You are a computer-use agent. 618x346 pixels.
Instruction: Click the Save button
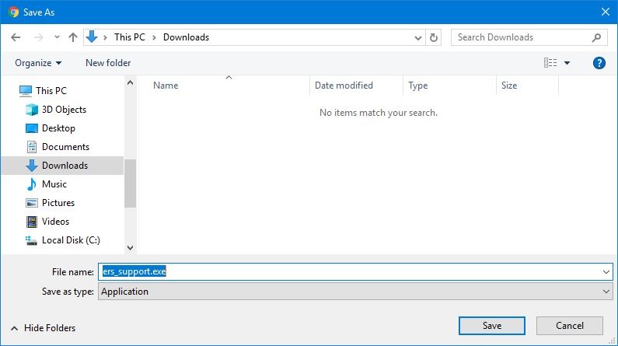point(492,326)
